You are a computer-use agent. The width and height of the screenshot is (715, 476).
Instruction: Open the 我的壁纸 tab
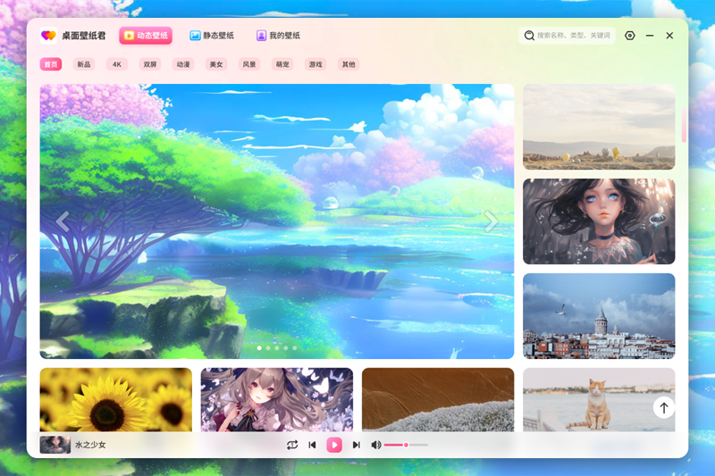tap(278, 36)
